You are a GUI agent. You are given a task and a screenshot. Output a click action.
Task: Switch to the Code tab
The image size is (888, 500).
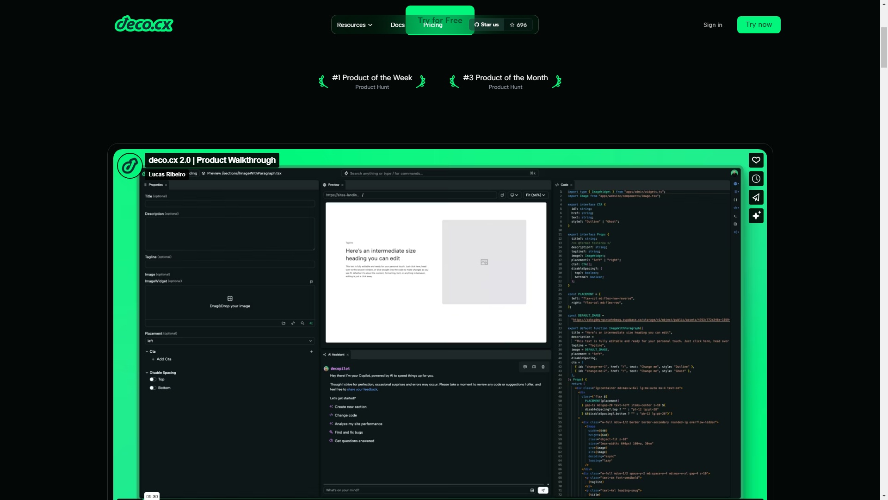(x=564, y=184)
